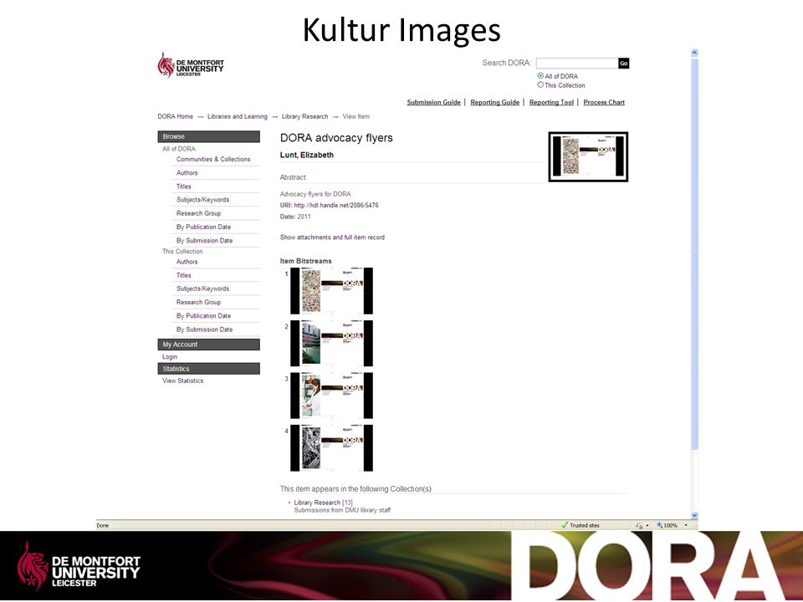
Task: Click the scrollbar up arrow
Action: point(694,53)
